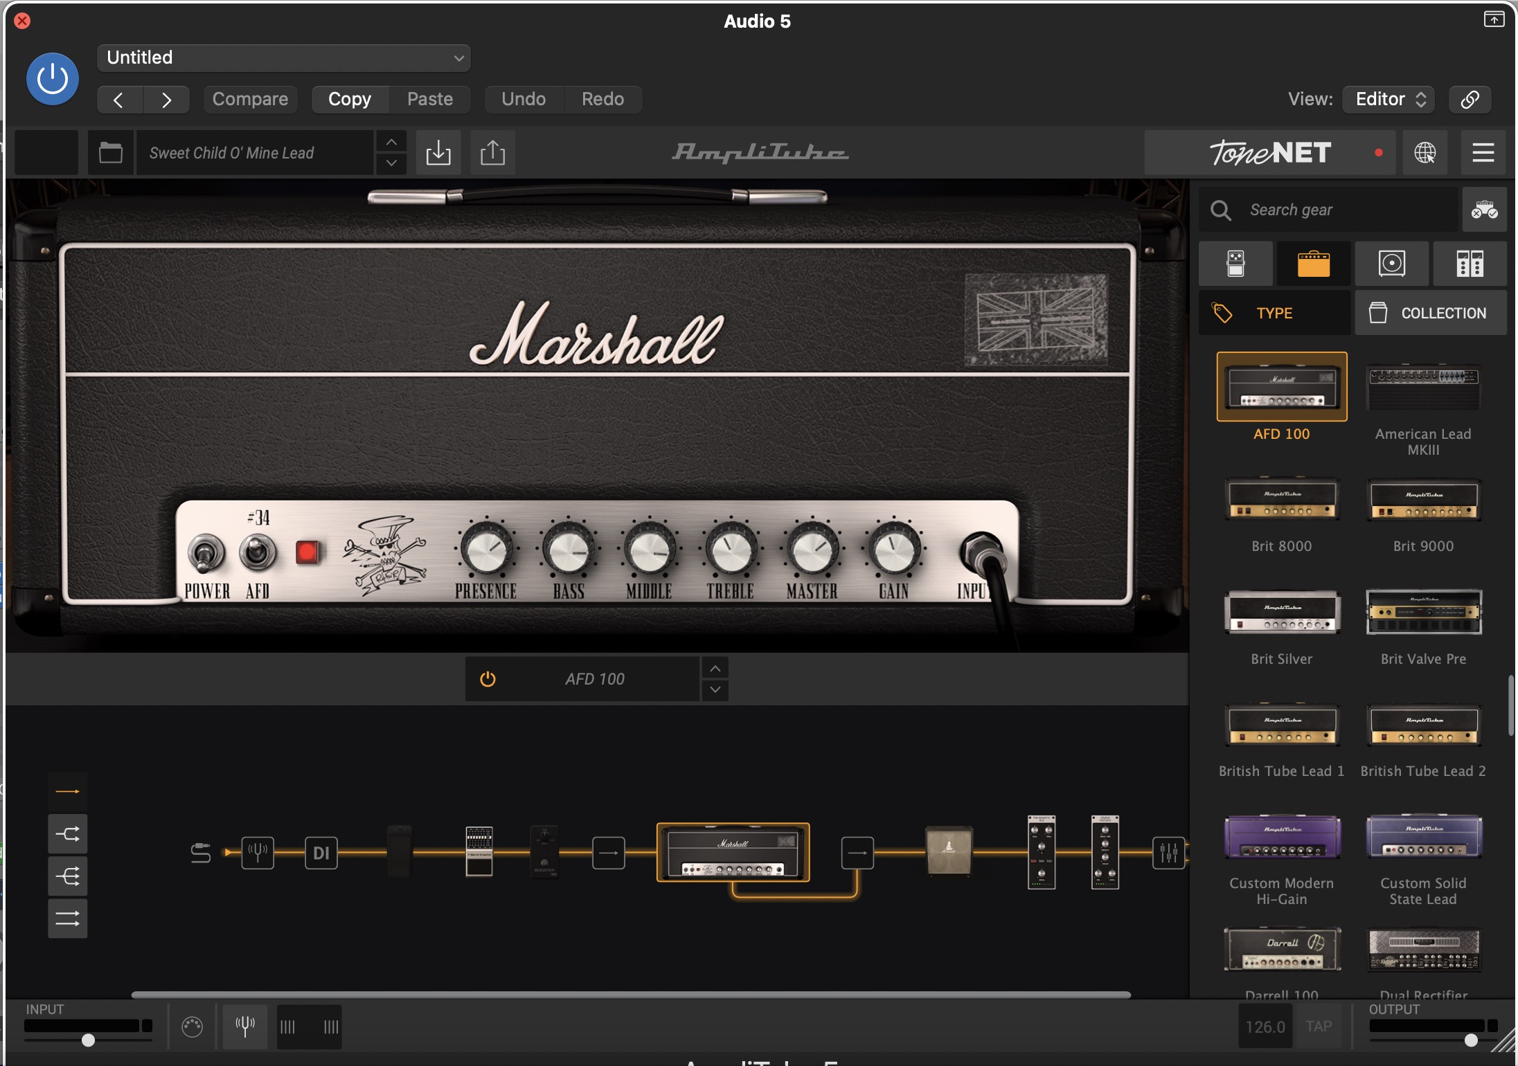Viewport: 1518px width, 1066px height.
Task: Click the next preset down arrow
Action: click(391, 163)
